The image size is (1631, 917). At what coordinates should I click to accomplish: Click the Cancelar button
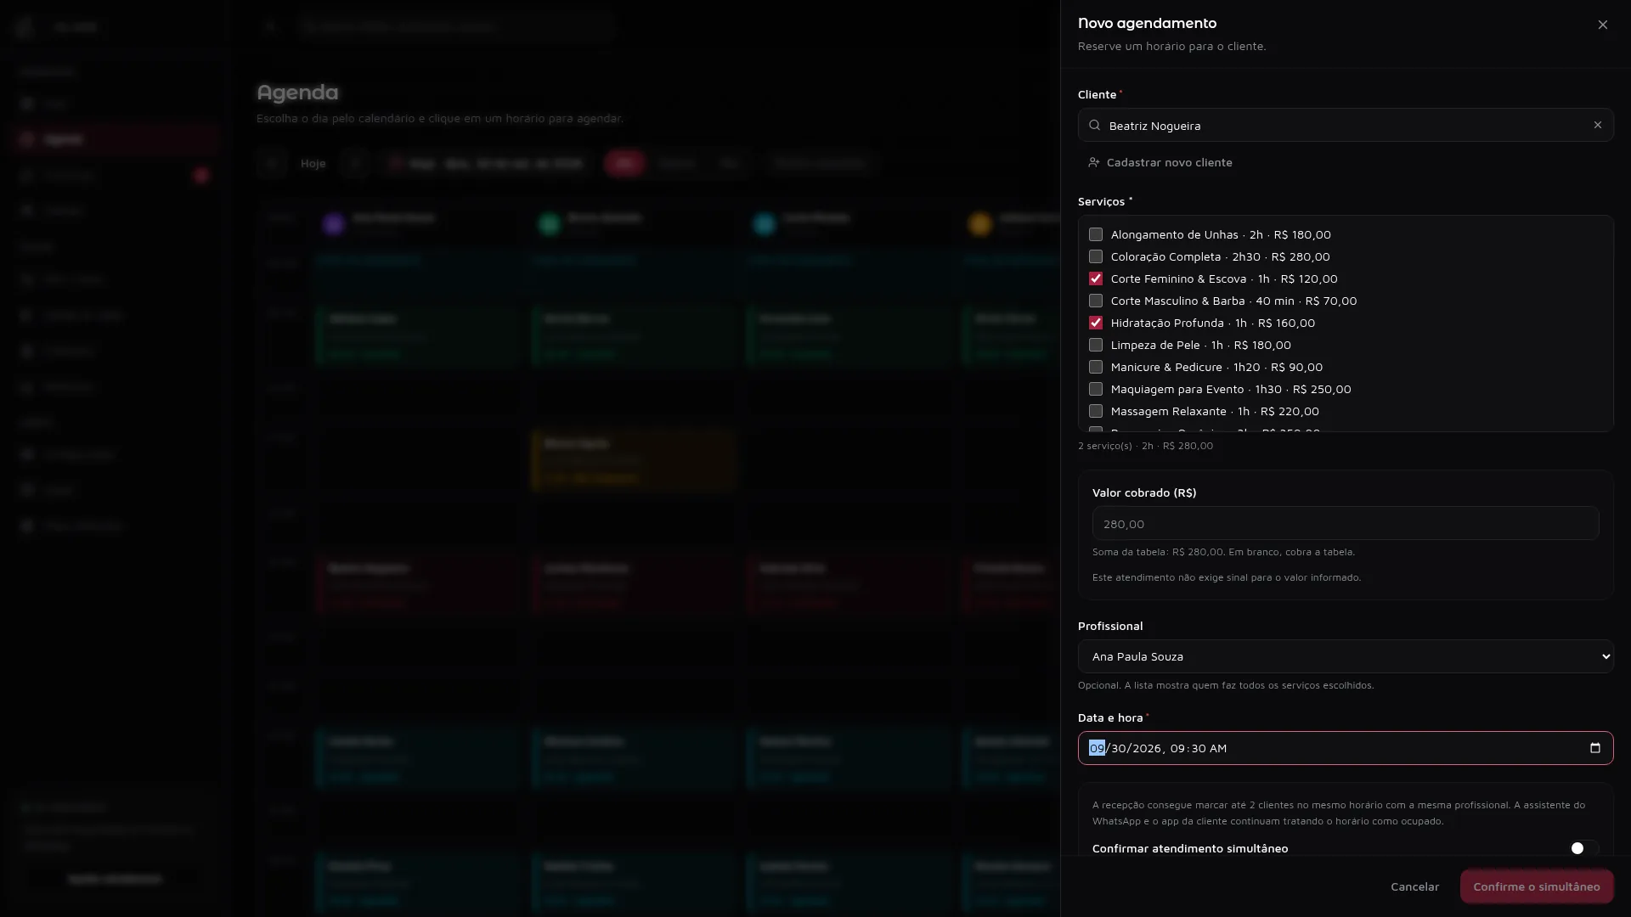click(1414, 886)
